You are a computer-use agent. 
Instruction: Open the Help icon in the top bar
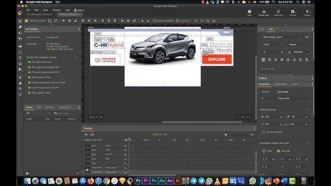click(249, 11)
